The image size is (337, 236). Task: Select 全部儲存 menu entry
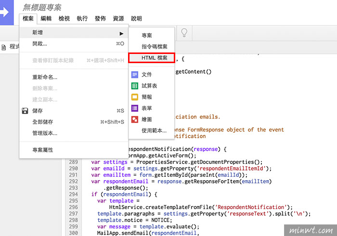click(74, 122)
